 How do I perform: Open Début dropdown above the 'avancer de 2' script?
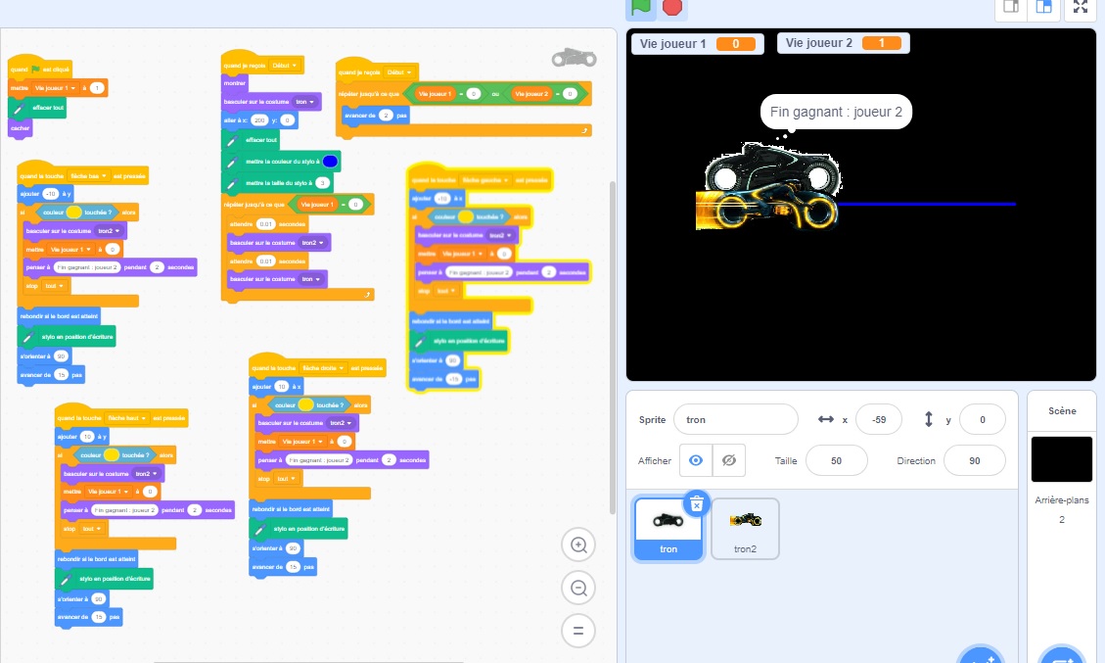[399, 71]
